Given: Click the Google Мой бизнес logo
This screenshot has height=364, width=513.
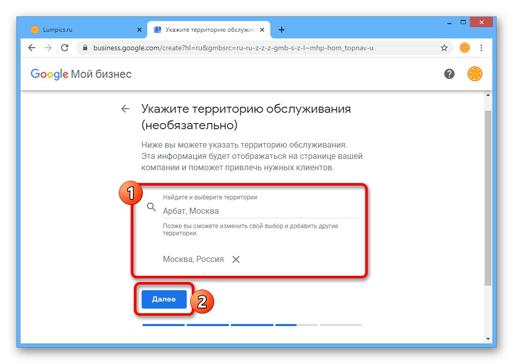Looking at the screenshot, I should pyautogui.click(x=81, y=74).
